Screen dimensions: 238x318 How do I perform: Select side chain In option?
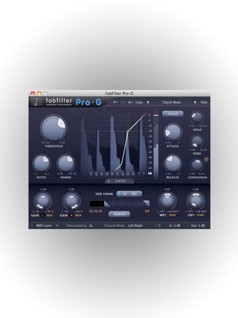(123, 194)
